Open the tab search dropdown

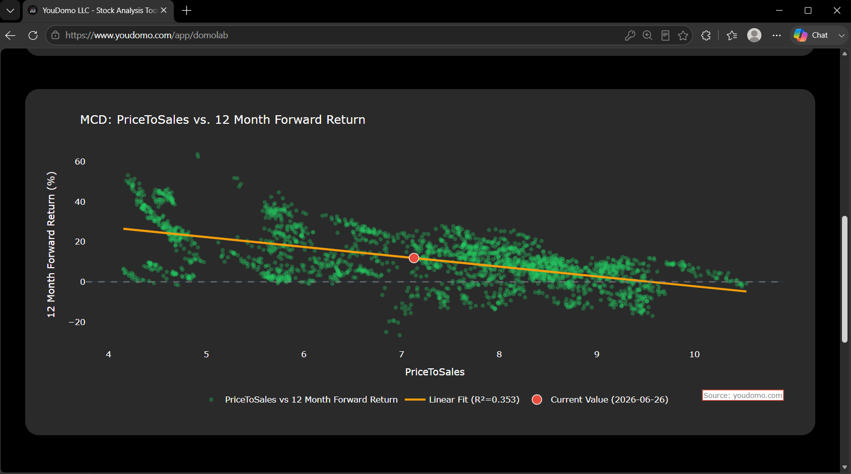point(10,11)
